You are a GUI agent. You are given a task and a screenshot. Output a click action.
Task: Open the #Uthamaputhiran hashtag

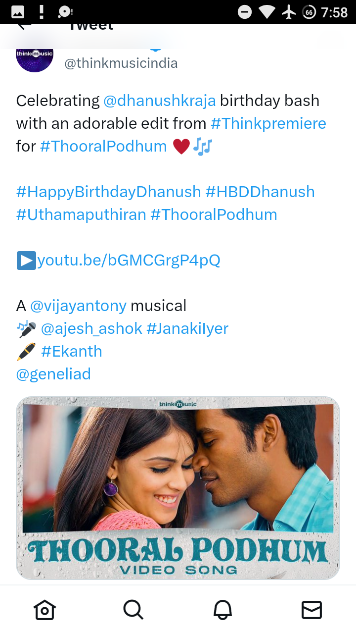[x=81, y=214]
